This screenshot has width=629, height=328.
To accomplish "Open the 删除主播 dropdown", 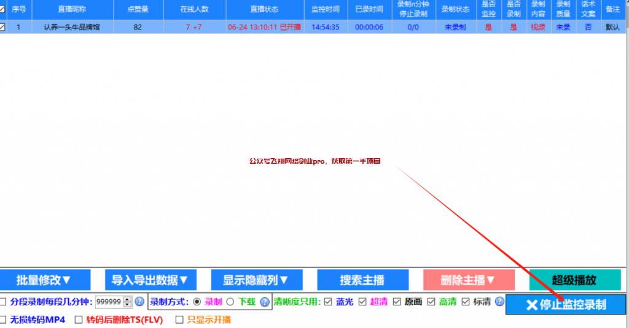I will 468,280.
